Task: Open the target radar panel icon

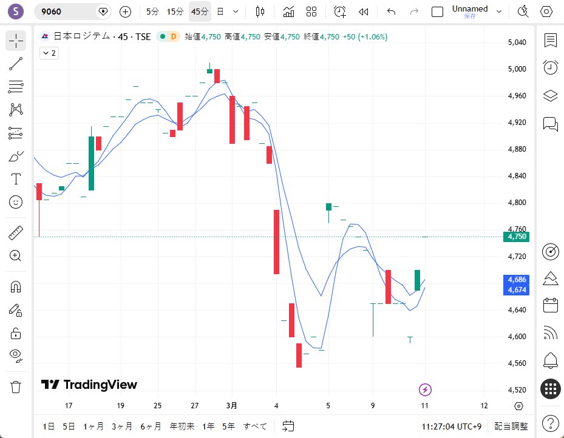Action: pos(551,252)
